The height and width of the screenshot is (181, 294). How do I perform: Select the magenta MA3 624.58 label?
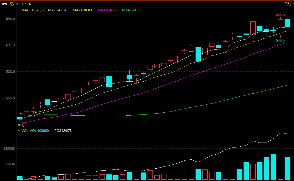click(107, 10)
